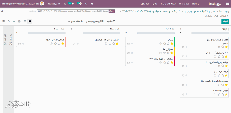
Task: Open the سخنرانی در مورد برنامه ۱۴۰۰ card
Action: tap(150, 61)
